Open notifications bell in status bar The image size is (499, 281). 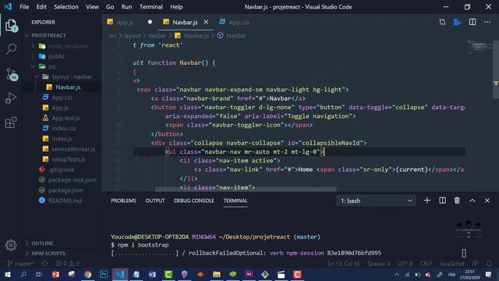[489, 264]
